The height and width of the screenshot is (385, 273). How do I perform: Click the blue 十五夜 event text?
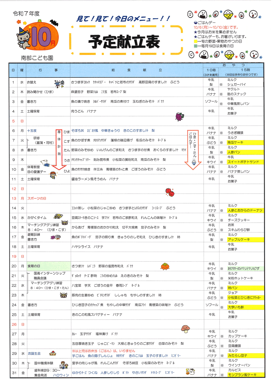[x=33, y=130]
